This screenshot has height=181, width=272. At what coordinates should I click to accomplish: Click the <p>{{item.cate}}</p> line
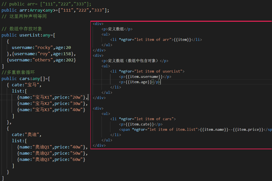(141, 124)
